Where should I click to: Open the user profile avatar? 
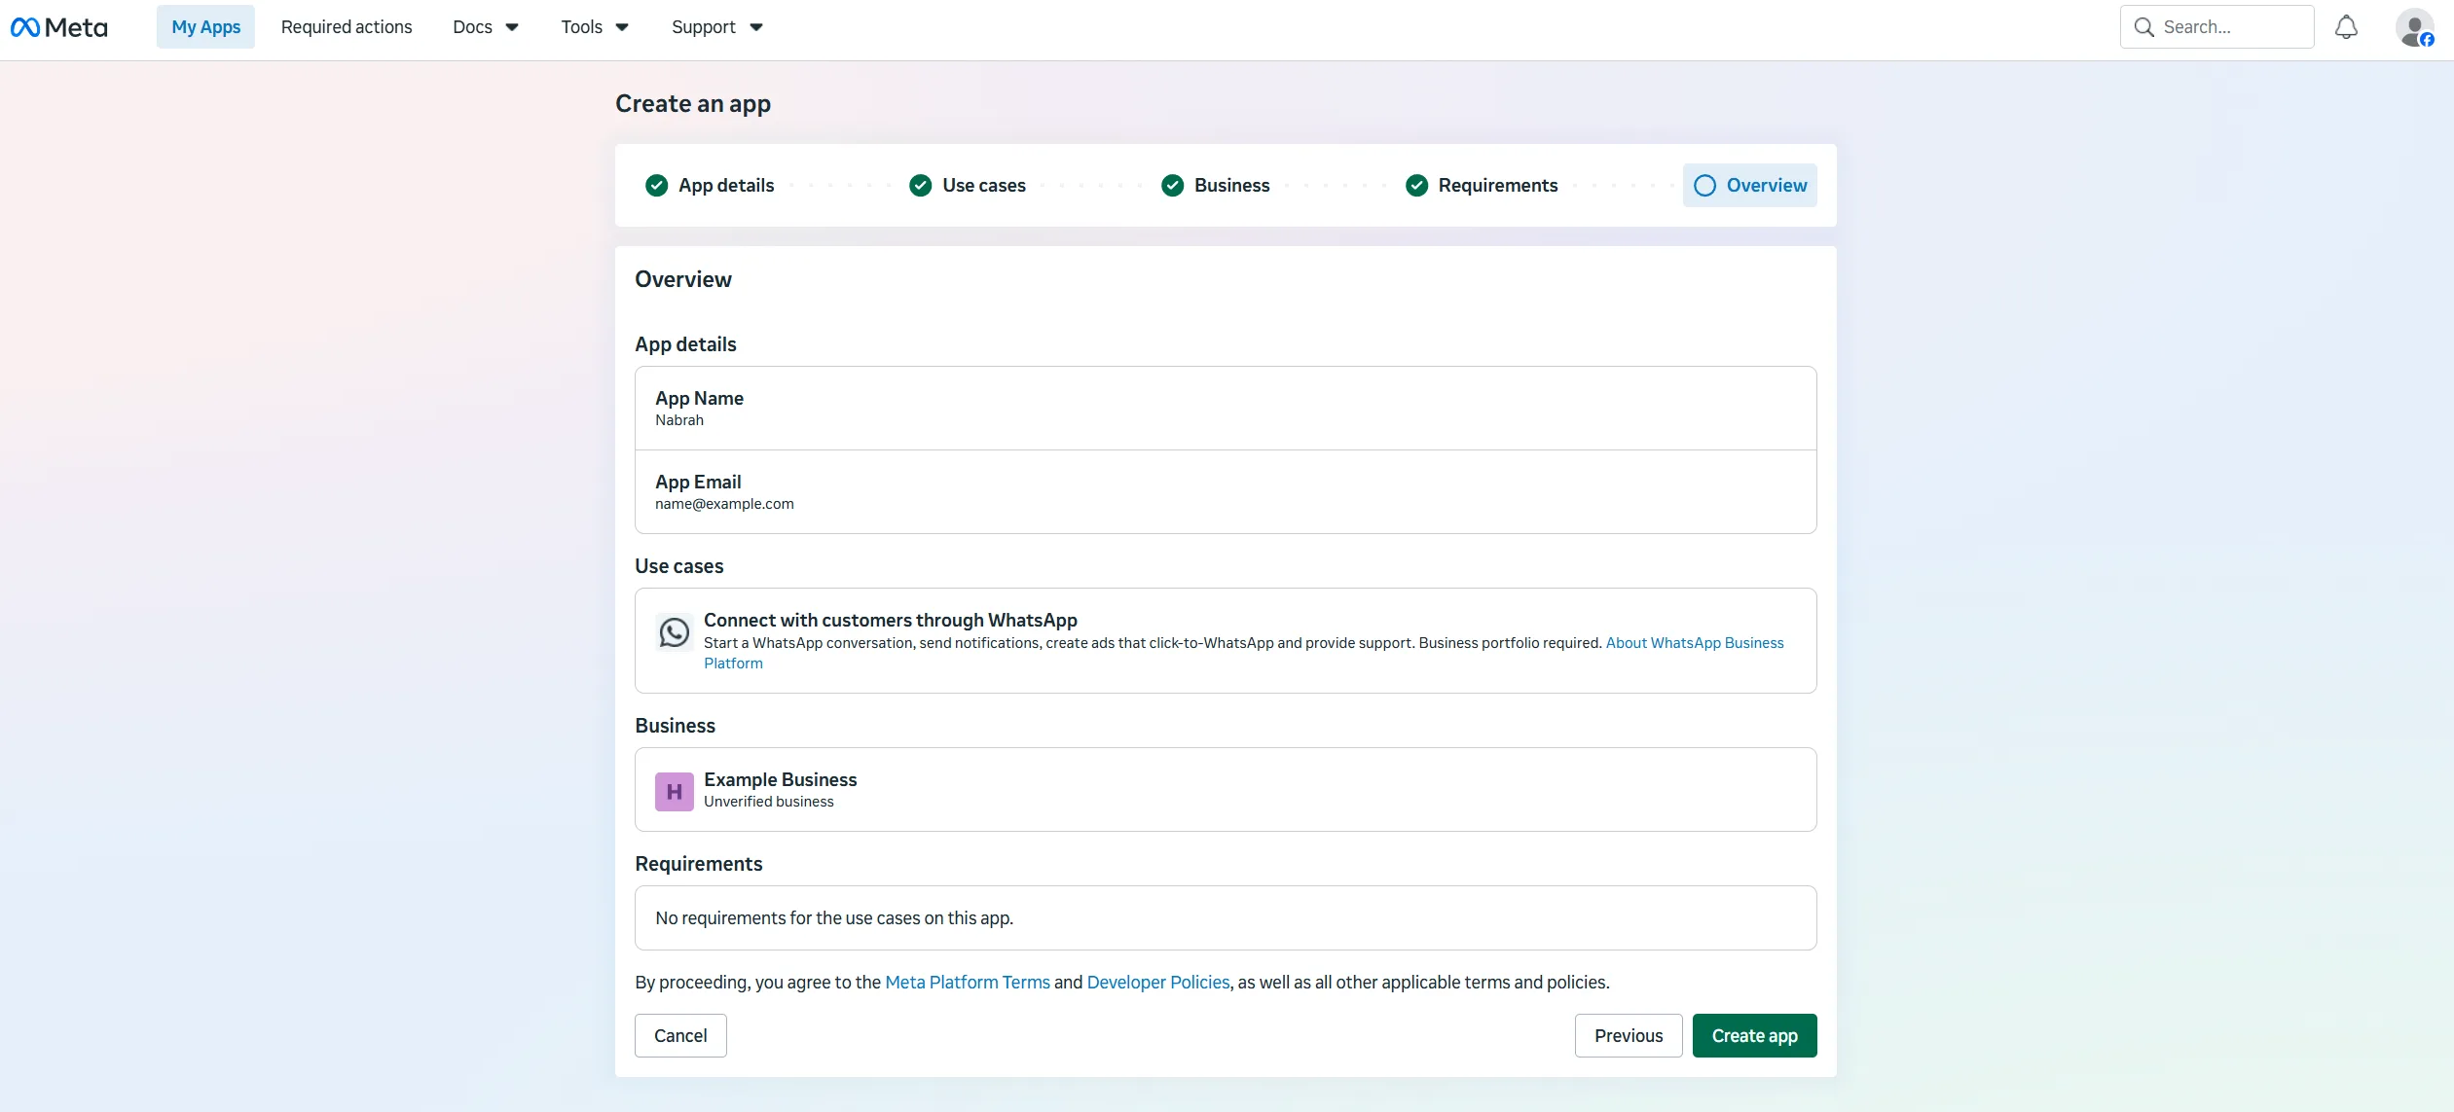click(x=2415, y=27)
